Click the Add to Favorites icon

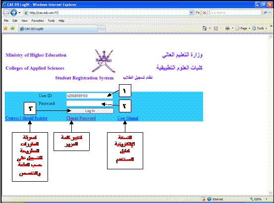12,28
